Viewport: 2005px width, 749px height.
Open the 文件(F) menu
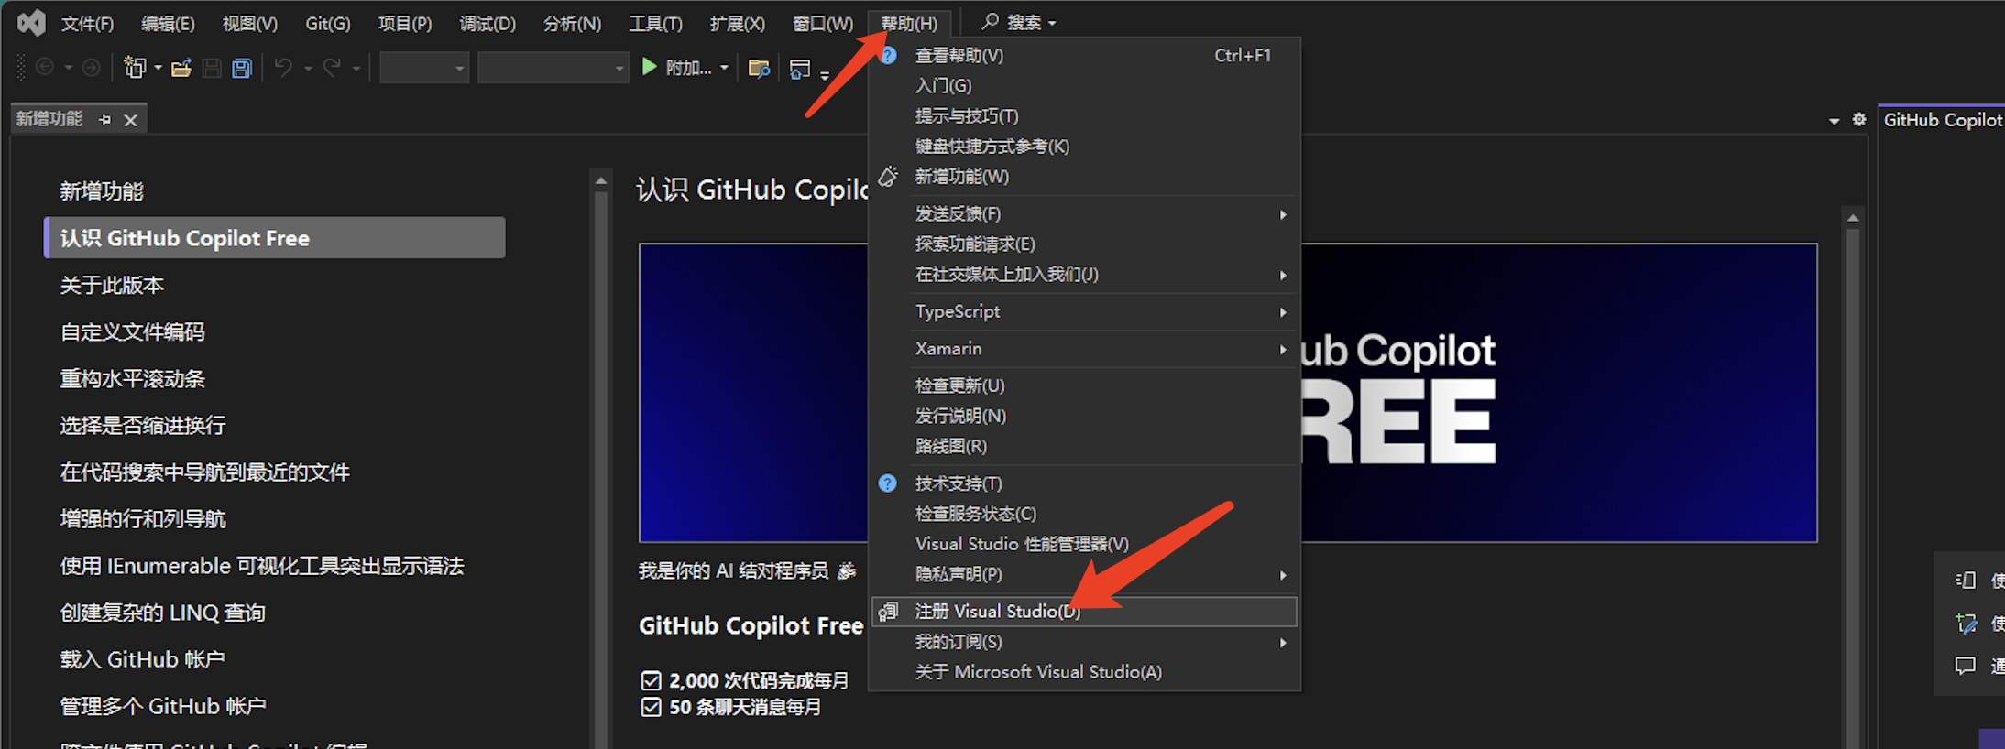[x=87, y=23]
